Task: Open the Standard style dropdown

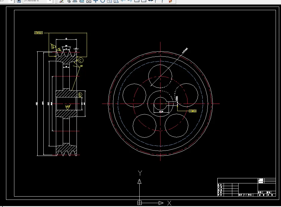Action: click(x=50, y=1)
